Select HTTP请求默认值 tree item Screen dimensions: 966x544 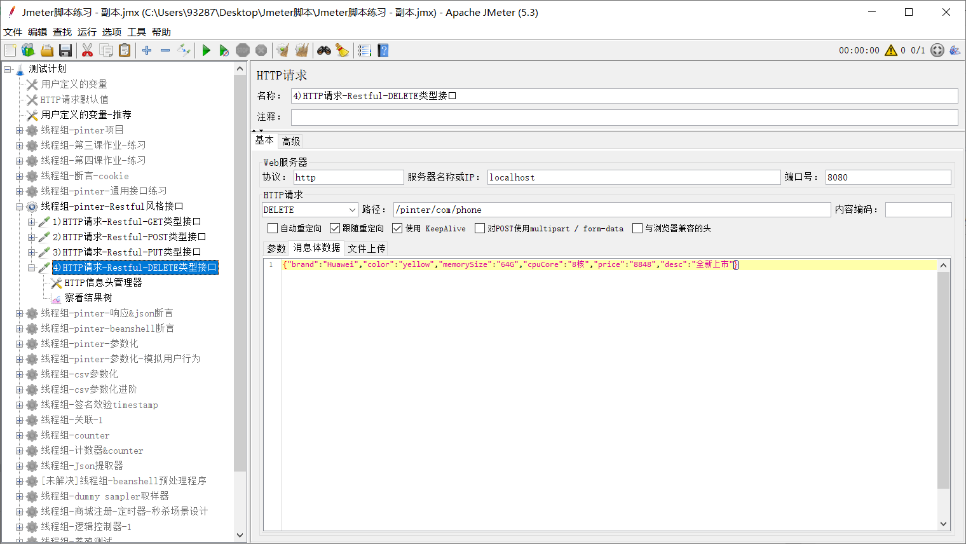coord(74,100)
